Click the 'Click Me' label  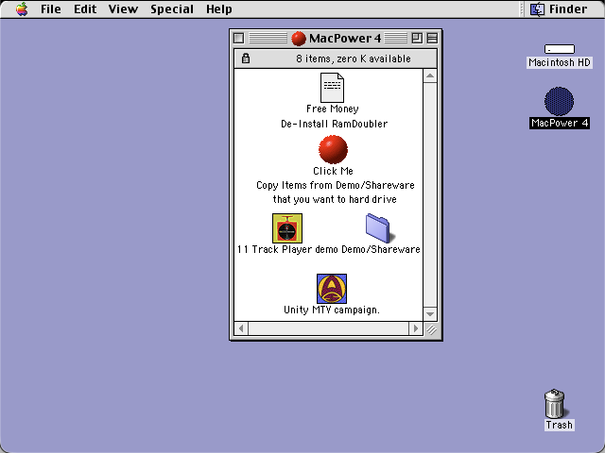click(x=333, y=171)
